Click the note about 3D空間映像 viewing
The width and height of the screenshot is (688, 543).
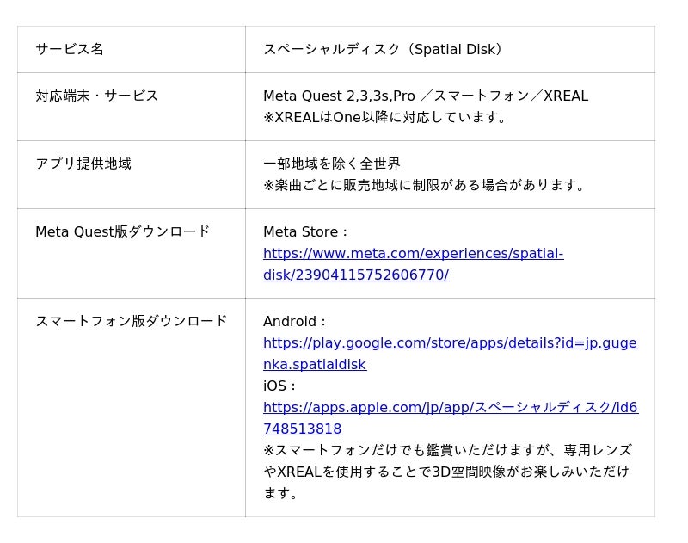pyautogui.click(x=447, y=472)
